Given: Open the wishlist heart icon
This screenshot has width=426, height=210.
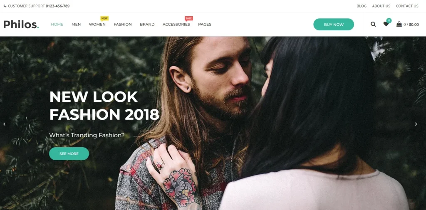Looking at the screenshot, I should [x=386, y=24].
